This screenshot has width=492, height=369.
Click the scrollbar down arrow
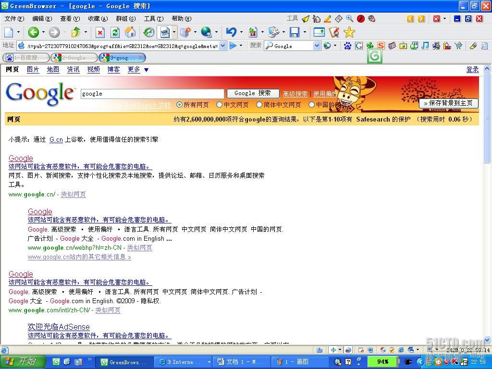coord(487,340)
